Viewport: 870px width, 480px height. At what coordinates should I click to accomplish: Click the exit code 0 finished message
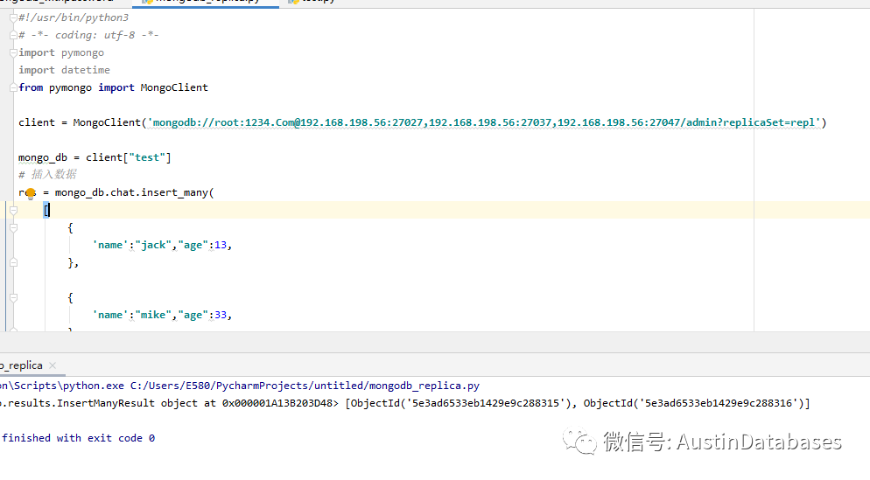tap(78, 438)
